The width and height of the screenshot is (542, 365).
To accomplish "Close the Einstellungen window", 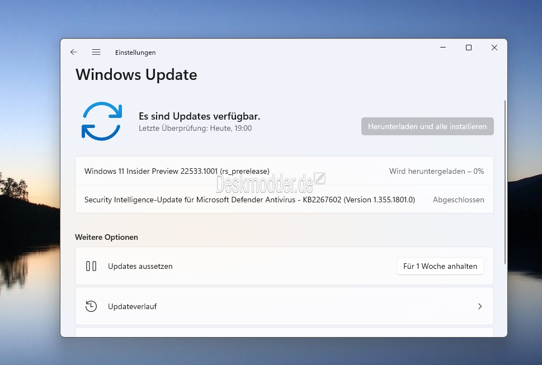I will [494, 48].
